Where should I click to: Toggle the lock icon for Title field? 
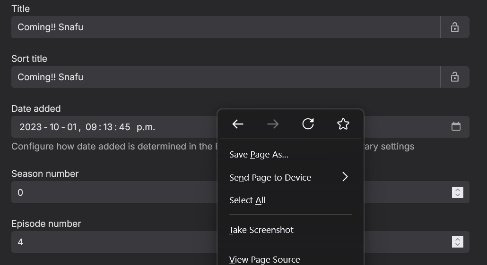coord(455,27)
